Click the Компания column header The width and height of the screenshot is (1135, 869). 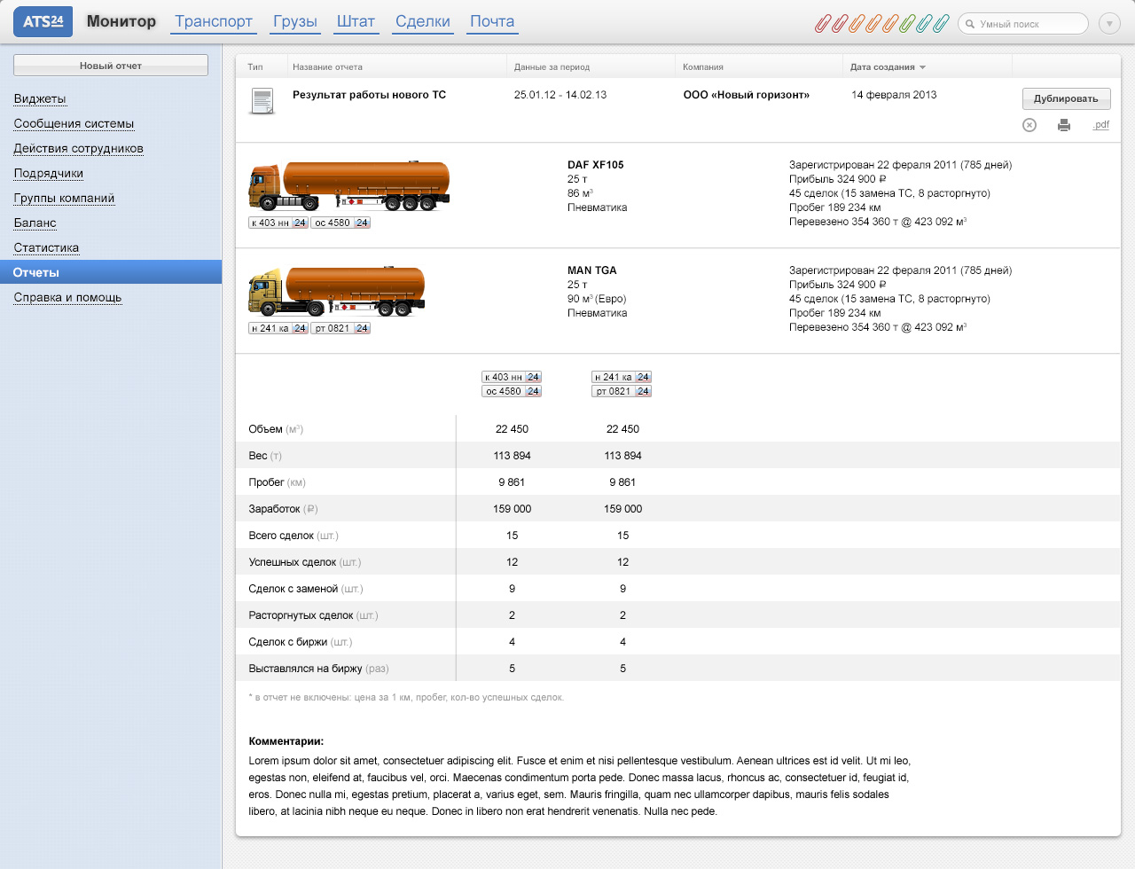[703, 67]
